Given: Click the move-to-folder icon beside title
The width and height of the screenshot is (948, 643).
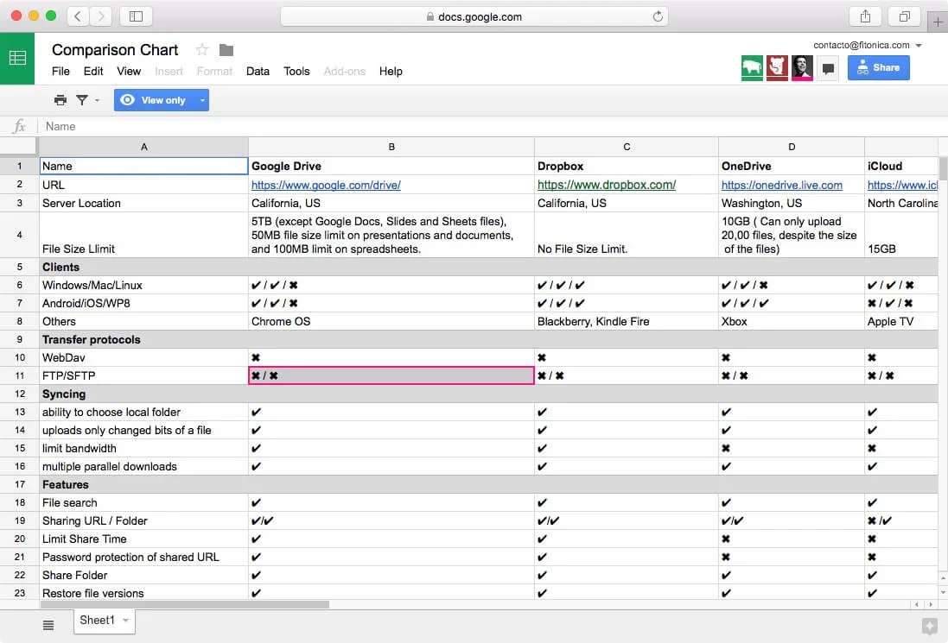Looking at the screenshot, I should pos(226,50).
